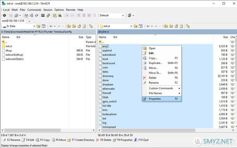Refresh the remote panel file list
237x148 pixels.
181,26
